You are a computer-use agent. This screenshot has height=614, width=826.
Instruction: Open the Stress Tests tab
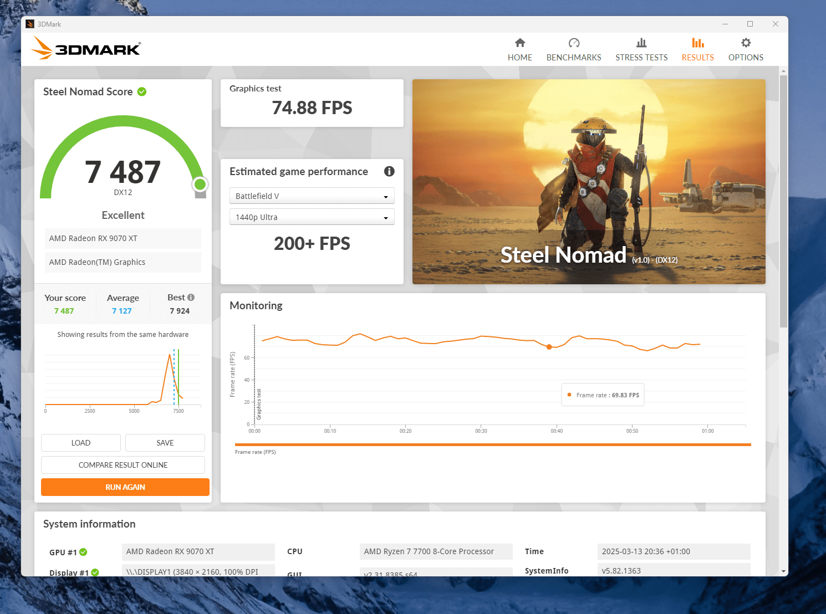coord(641,50)
